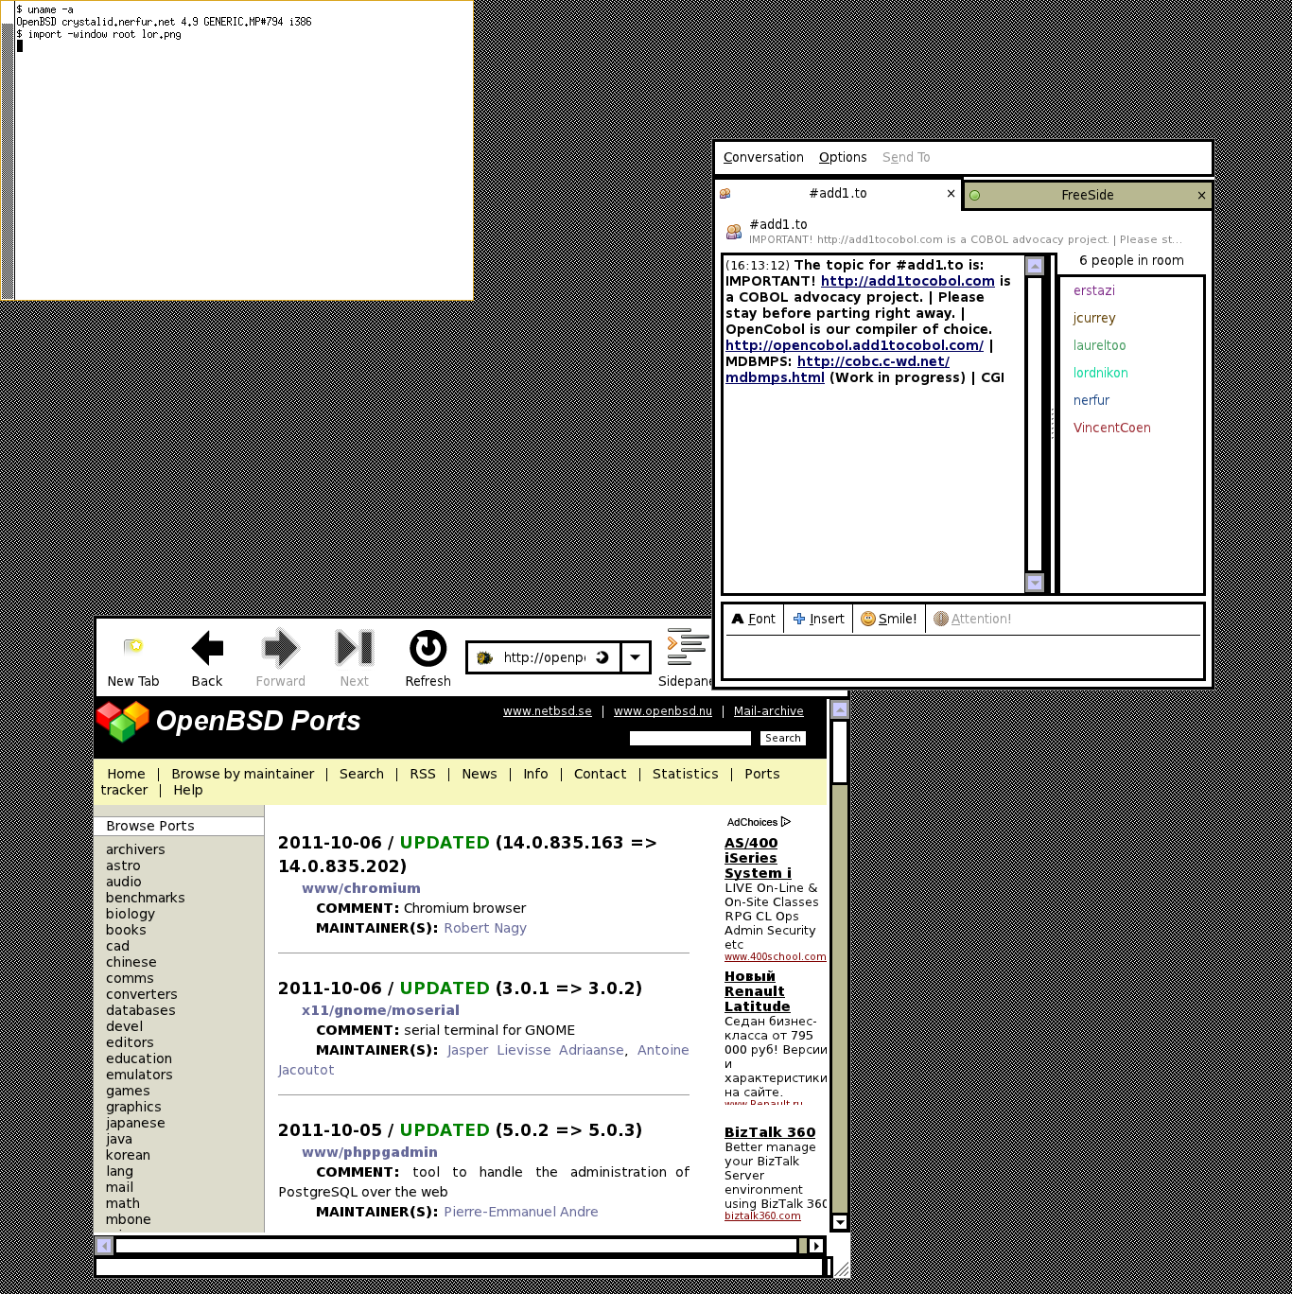Select user erstazi in room list
The image size is (1292, 1294).
coord(1093,290)
